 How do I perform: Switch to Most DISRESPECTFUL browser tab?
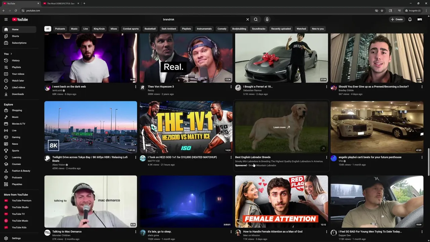61,3
